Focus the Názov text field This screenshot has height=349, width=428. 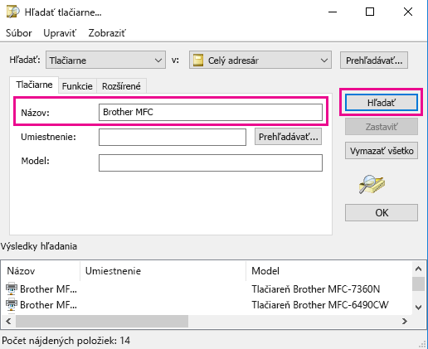pos(211,112)
